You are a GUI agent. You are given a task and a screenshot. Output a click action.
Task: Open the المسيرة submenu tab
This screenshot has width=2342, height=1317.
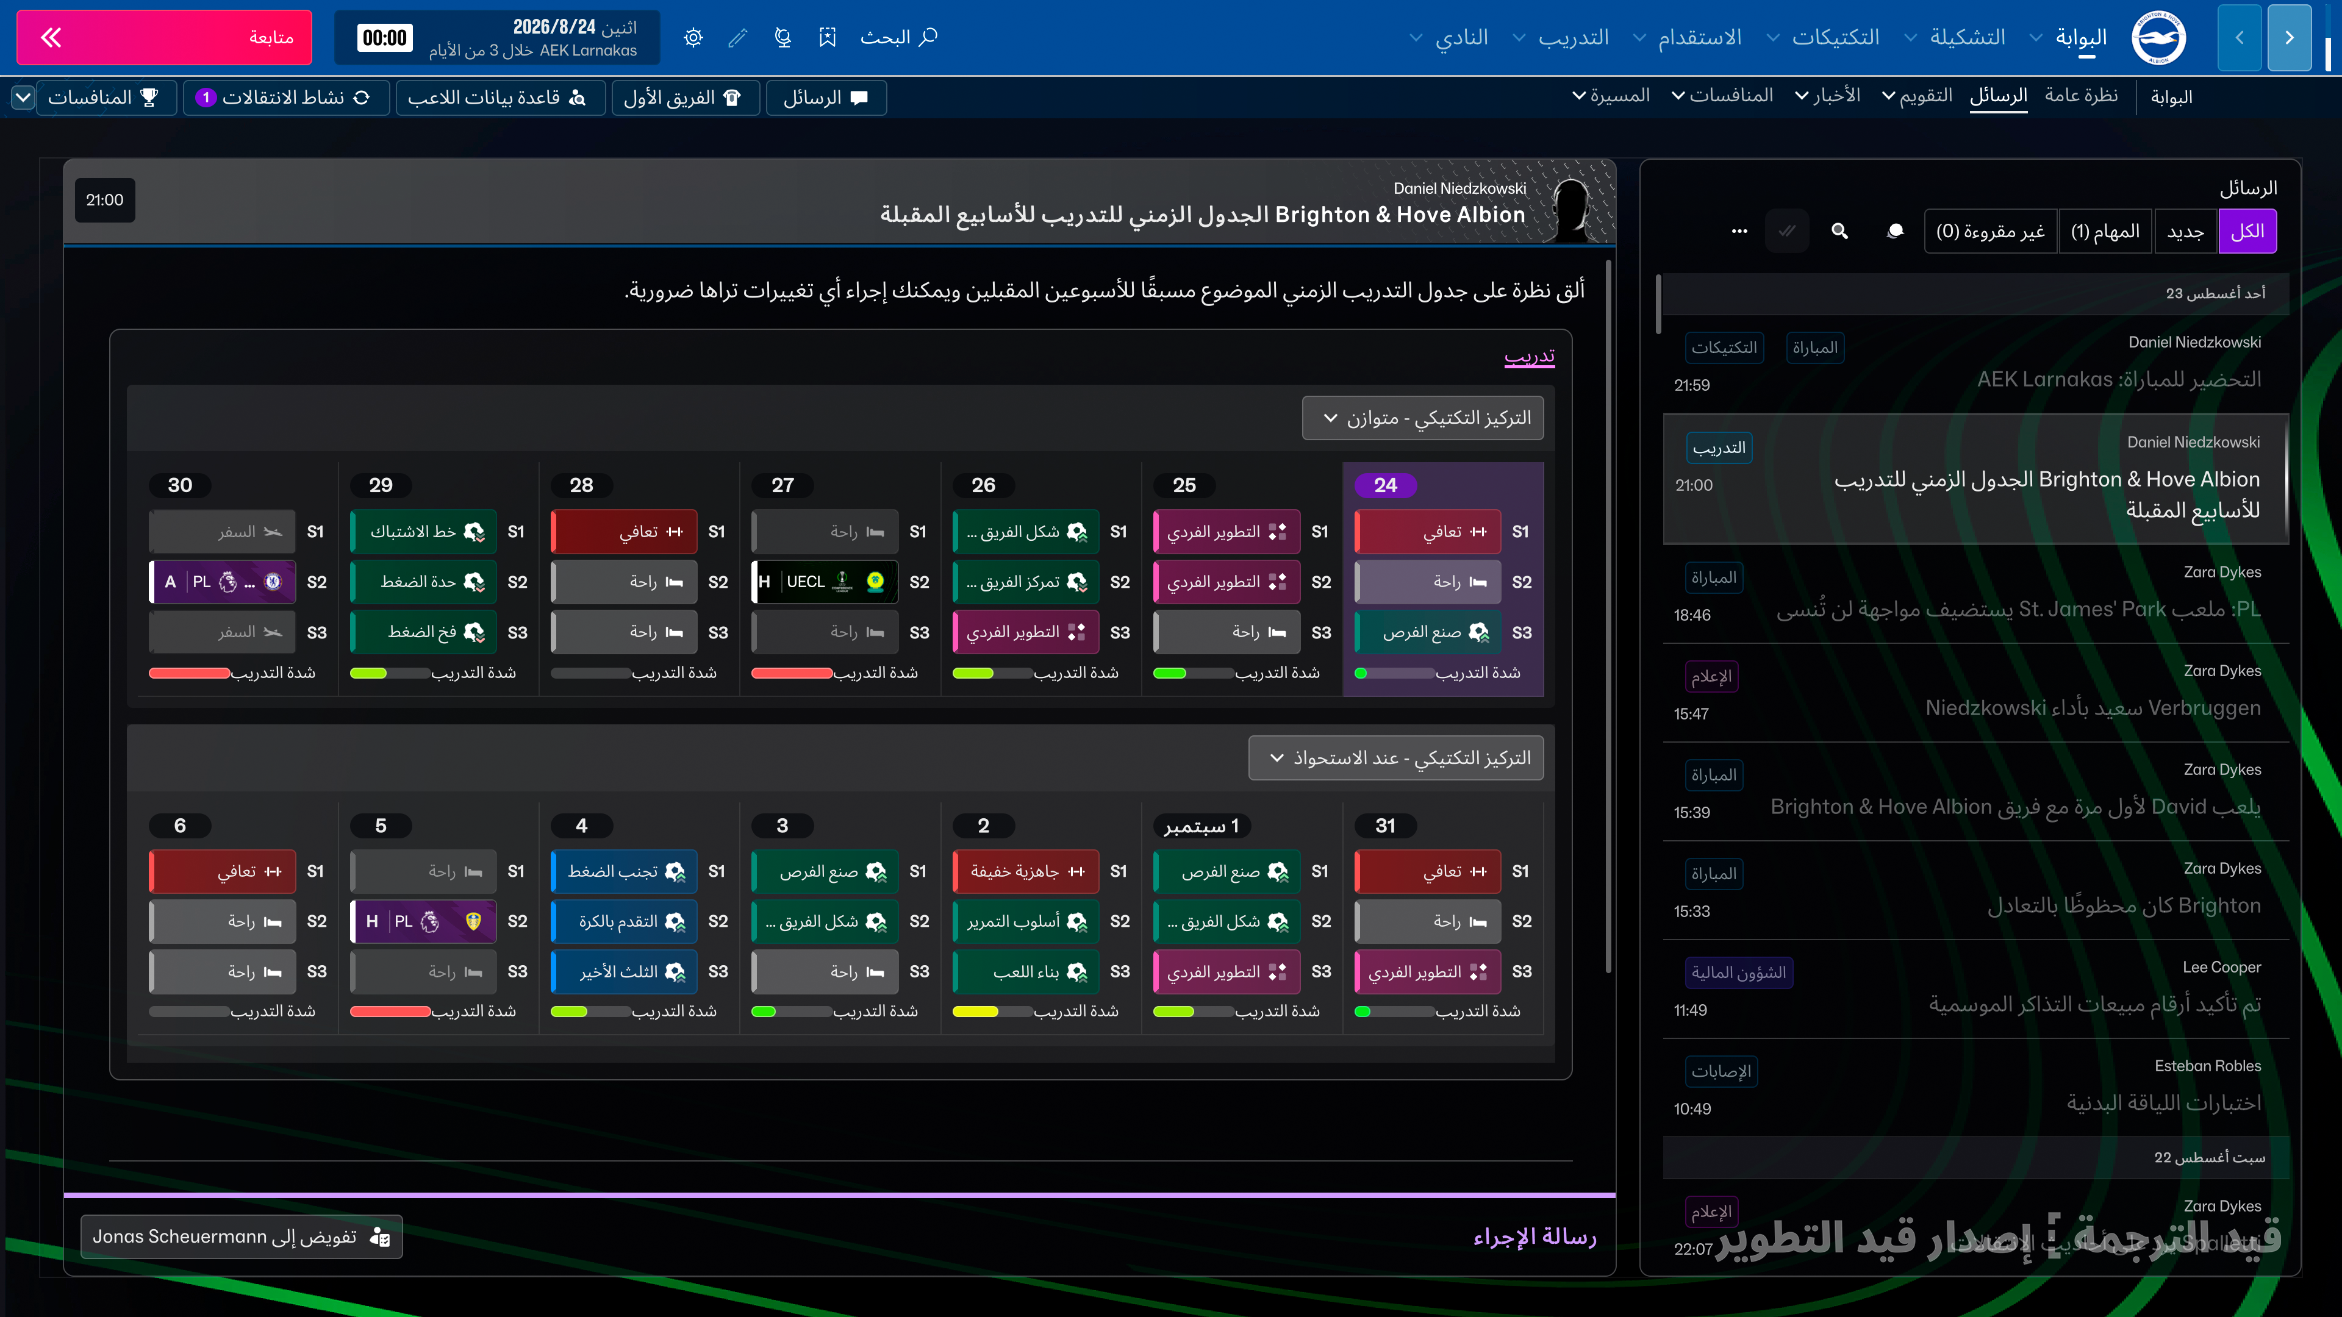1611,96
